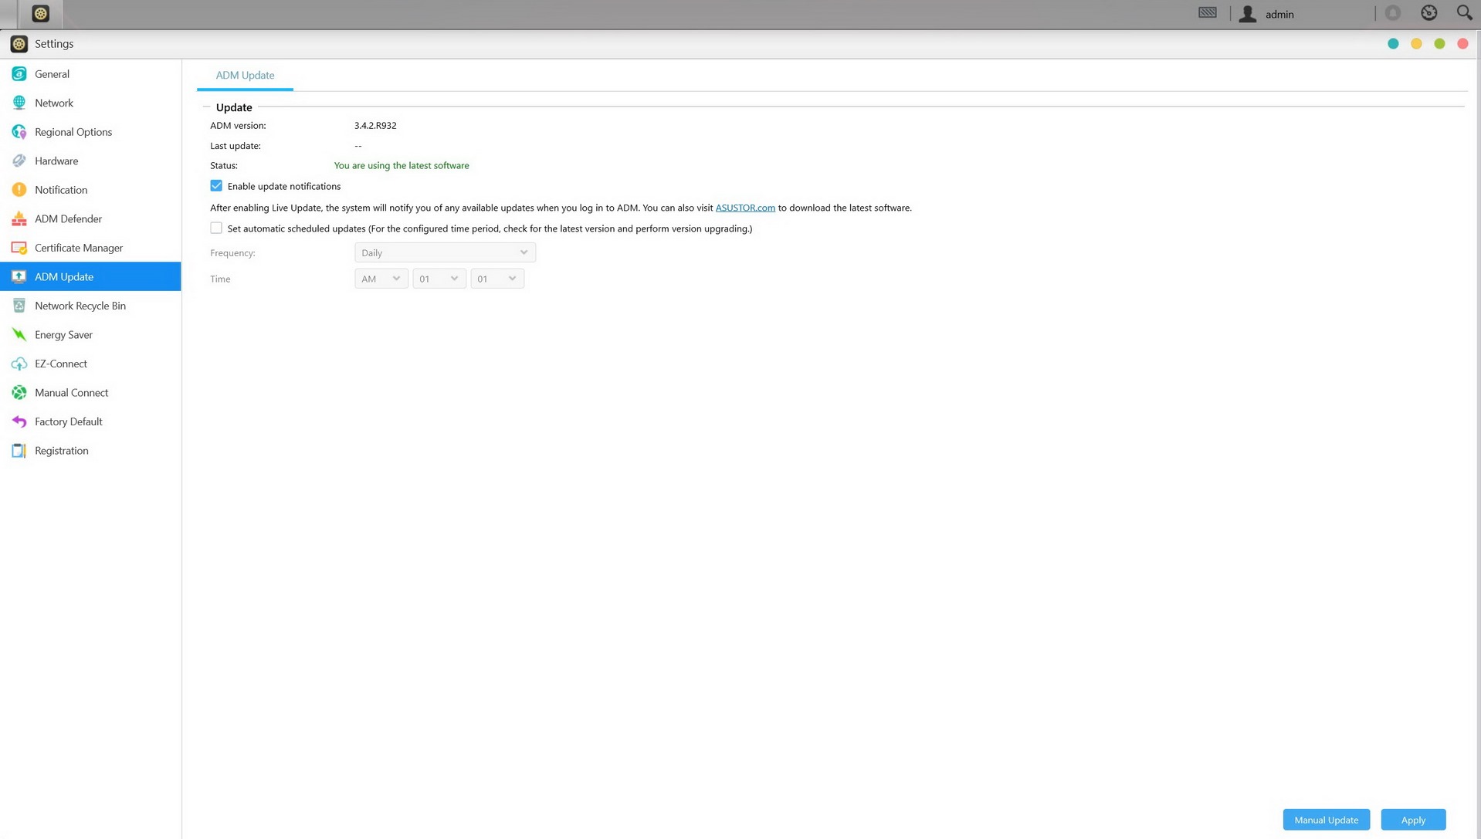Disable the Enable update notifications checkbox
Screen dimensions: 1481x839
[x=216, y=186]
